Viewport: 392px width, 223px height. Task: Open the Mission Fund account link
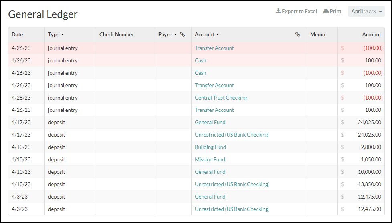pos(210,160)
